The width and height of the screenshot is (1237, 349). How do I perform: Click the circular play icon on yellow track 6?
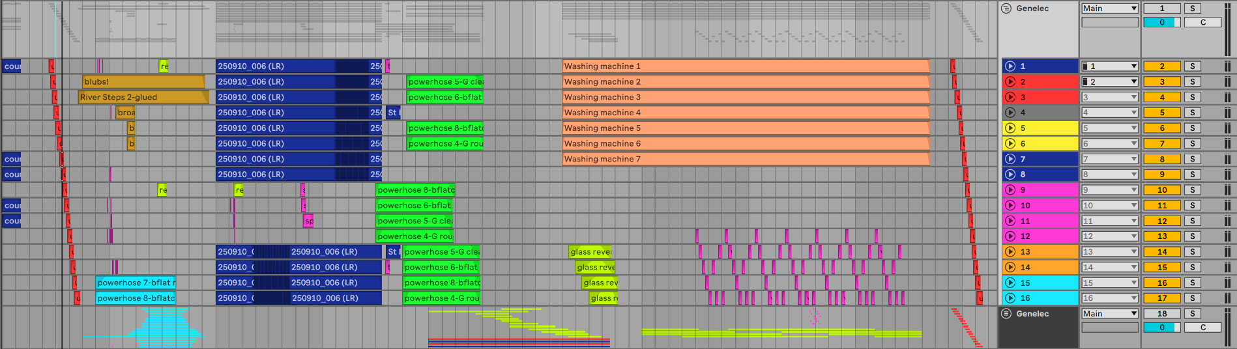[1010, 144]
